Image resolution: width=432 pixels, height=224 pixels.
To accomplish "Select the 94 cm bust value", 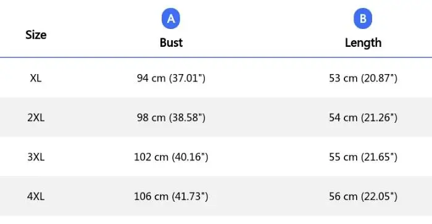I will pos(171,78).
